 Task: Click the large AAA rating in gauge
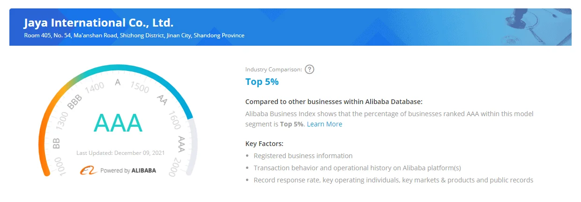(x=118, y=123)
